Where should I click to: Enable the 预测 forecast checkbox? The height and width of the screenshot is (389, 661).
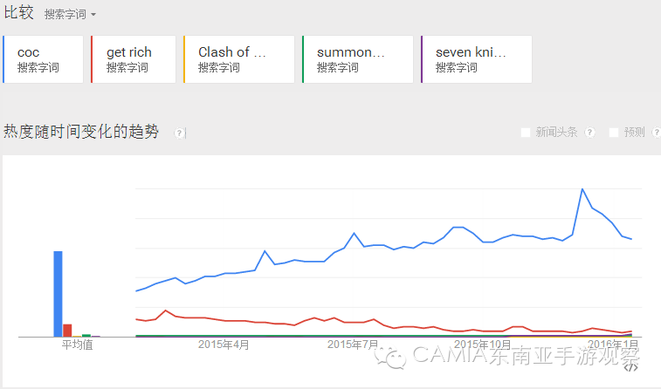[614, 133]
